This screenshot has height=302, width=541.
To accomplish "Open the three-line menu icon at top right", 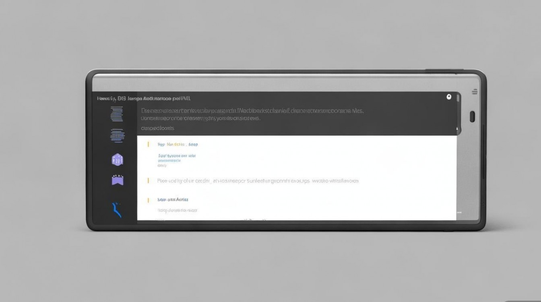I will [x=475, y=92].
